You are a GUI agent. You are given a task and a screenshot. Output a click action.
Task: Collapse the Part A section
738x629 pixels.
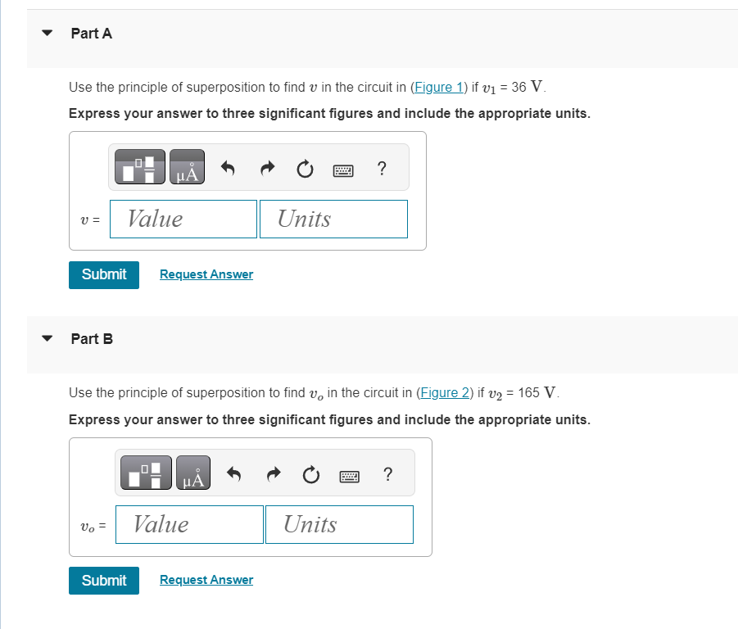(46, 33)
